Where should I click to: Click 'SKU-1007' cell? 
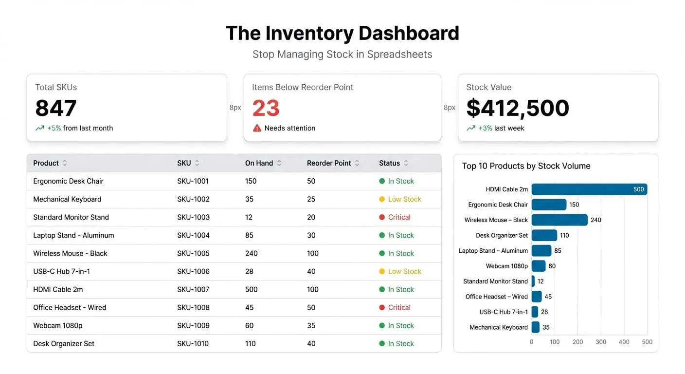tap(193, 289)
